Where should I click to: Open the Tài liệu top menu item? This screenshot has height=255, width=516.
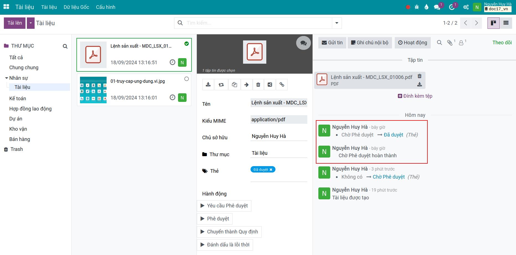click(49, 7)
